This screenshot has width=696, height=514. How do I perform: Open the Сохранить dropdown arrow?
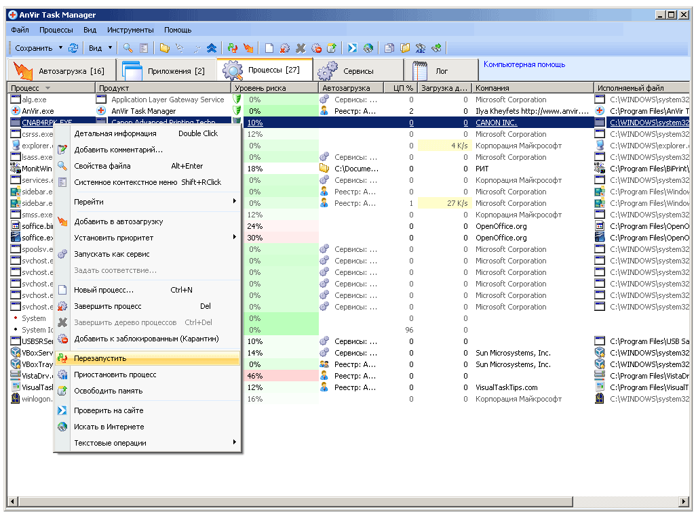(60, 48)
